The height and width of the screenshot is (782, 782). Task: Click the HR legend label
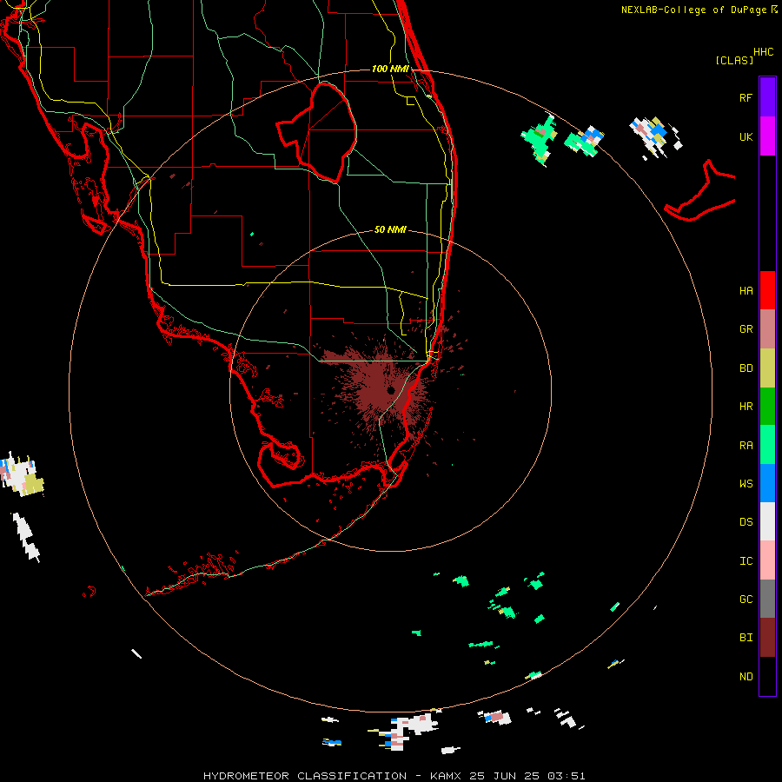point(746,407)
